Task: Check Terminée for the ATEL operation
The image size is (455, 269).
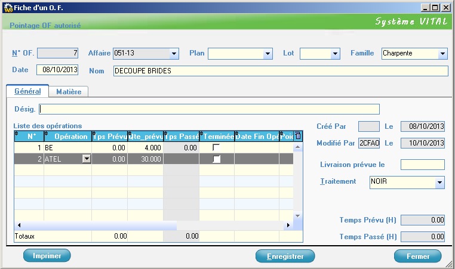Action: (216, 159)
